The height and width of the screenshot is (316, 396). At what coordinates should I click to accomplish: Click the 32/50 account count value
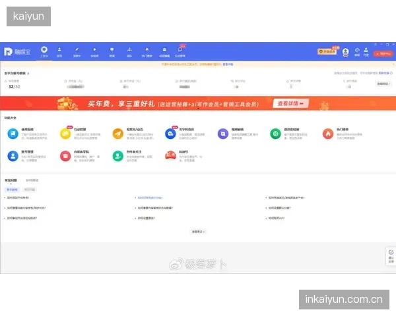[x=14, y=87]
